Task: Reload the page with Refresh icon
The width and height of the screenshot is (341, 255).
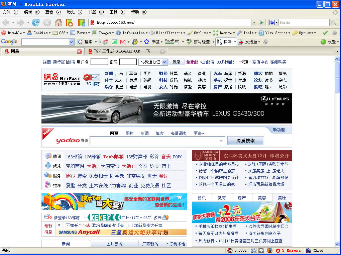Action: pyautogui.click(x=36, y=22)
